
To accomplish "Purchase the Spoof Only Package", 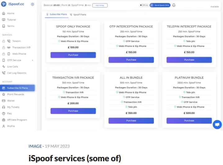I will pyautogui.click(x=73, y=55).
